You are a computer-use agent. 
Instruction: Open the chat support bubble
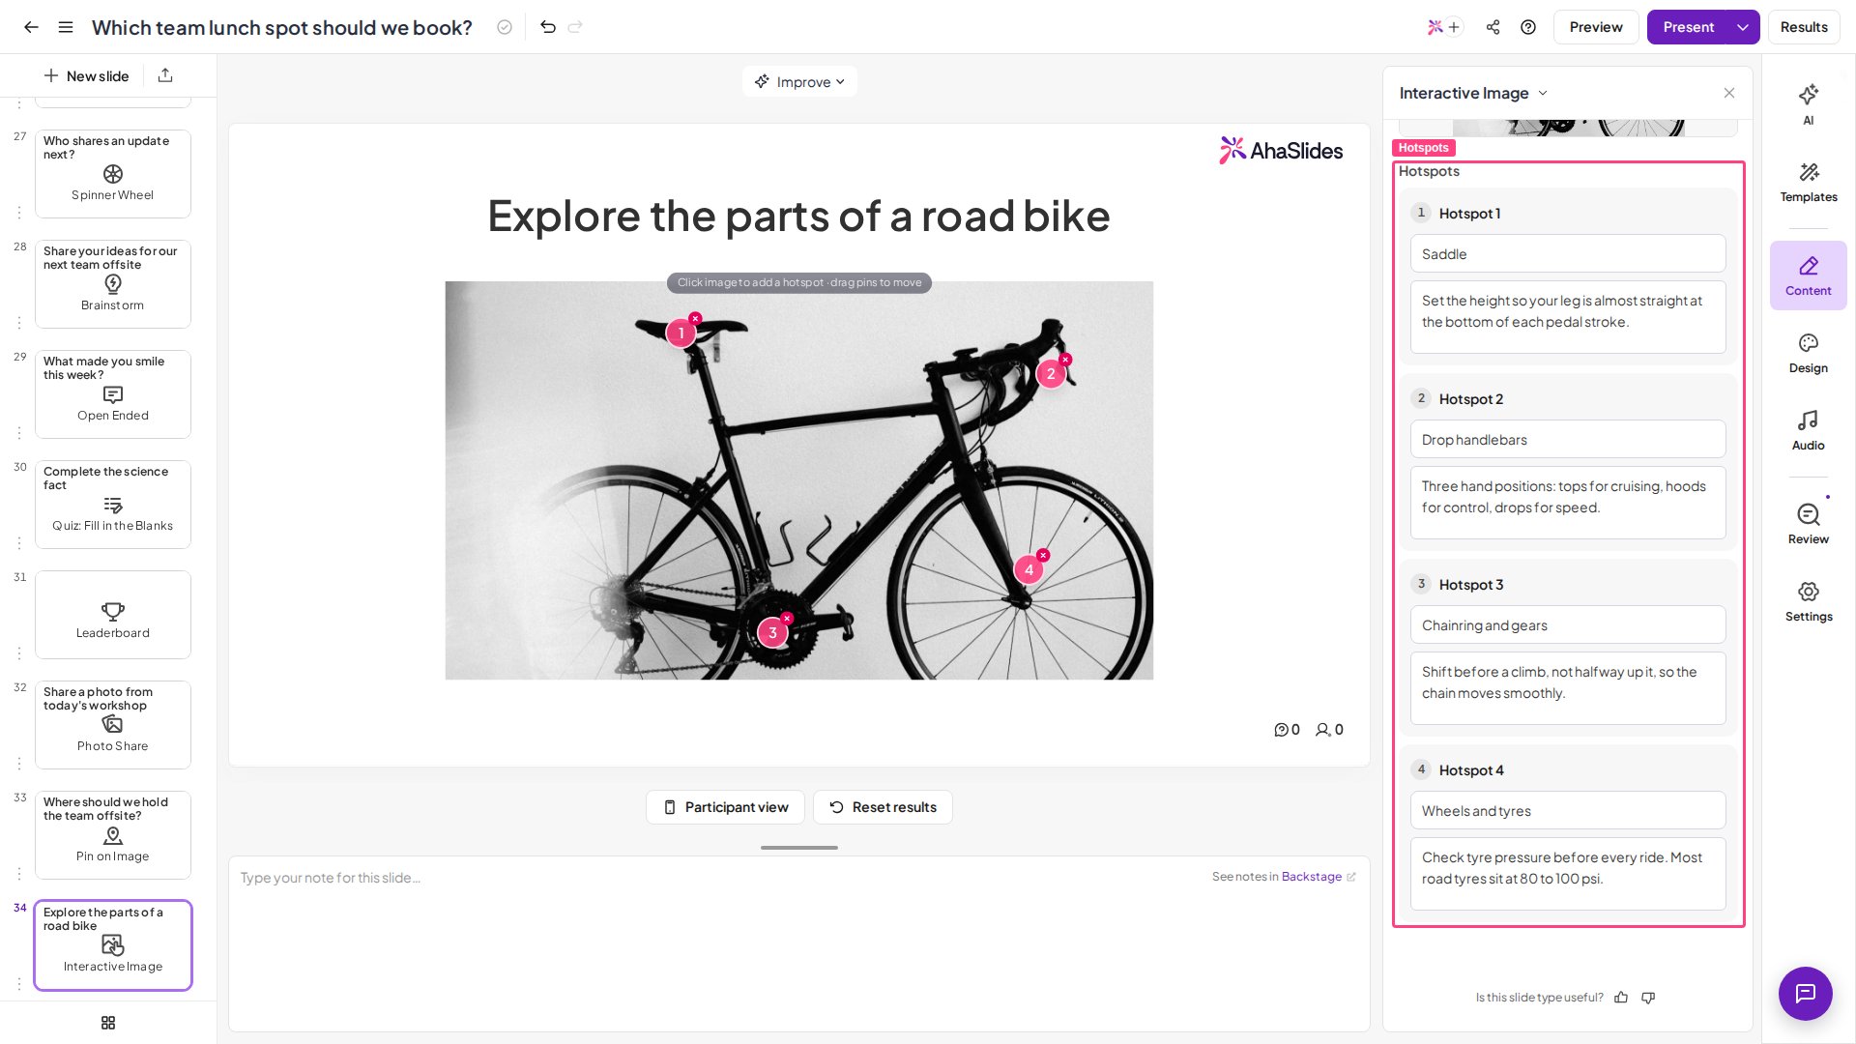pos(1805,993)
